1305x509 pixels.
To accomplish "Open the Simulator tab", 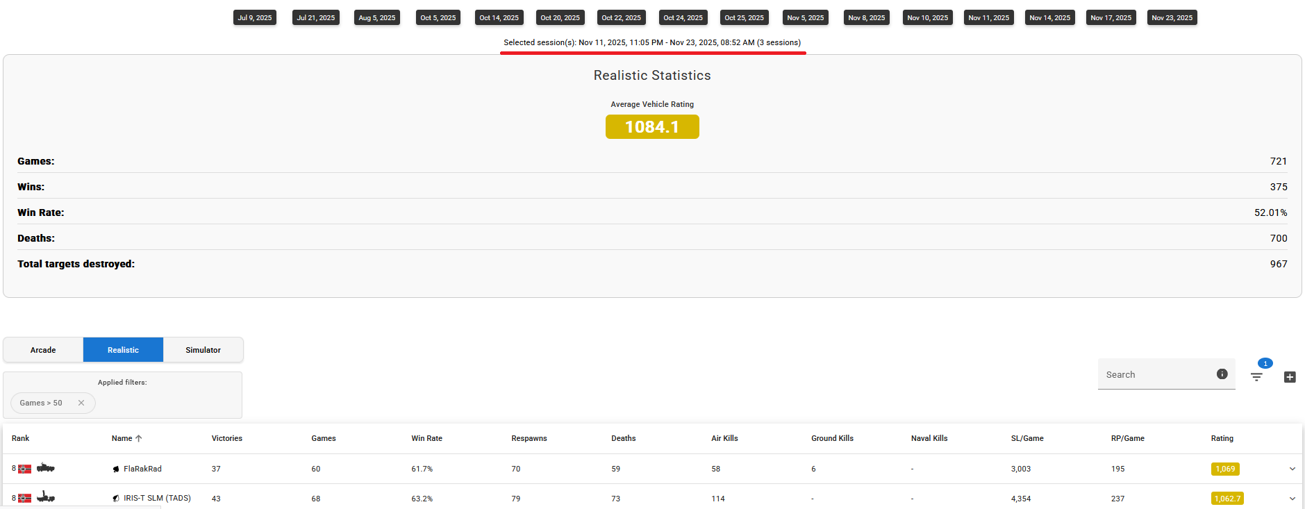I will (203, 350).
